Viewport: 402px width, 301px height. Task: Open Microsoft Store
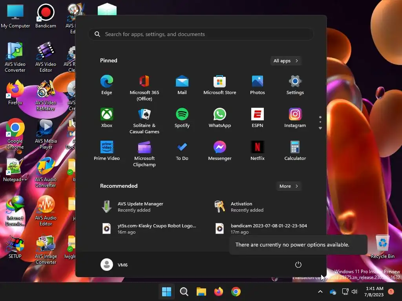point(220,85)
